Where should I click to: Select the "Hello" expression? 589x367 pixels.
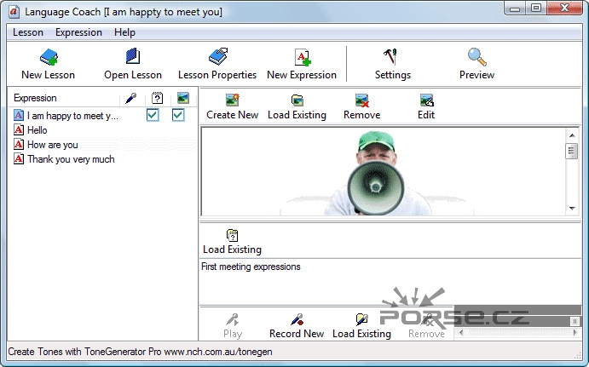pos(37,130)
